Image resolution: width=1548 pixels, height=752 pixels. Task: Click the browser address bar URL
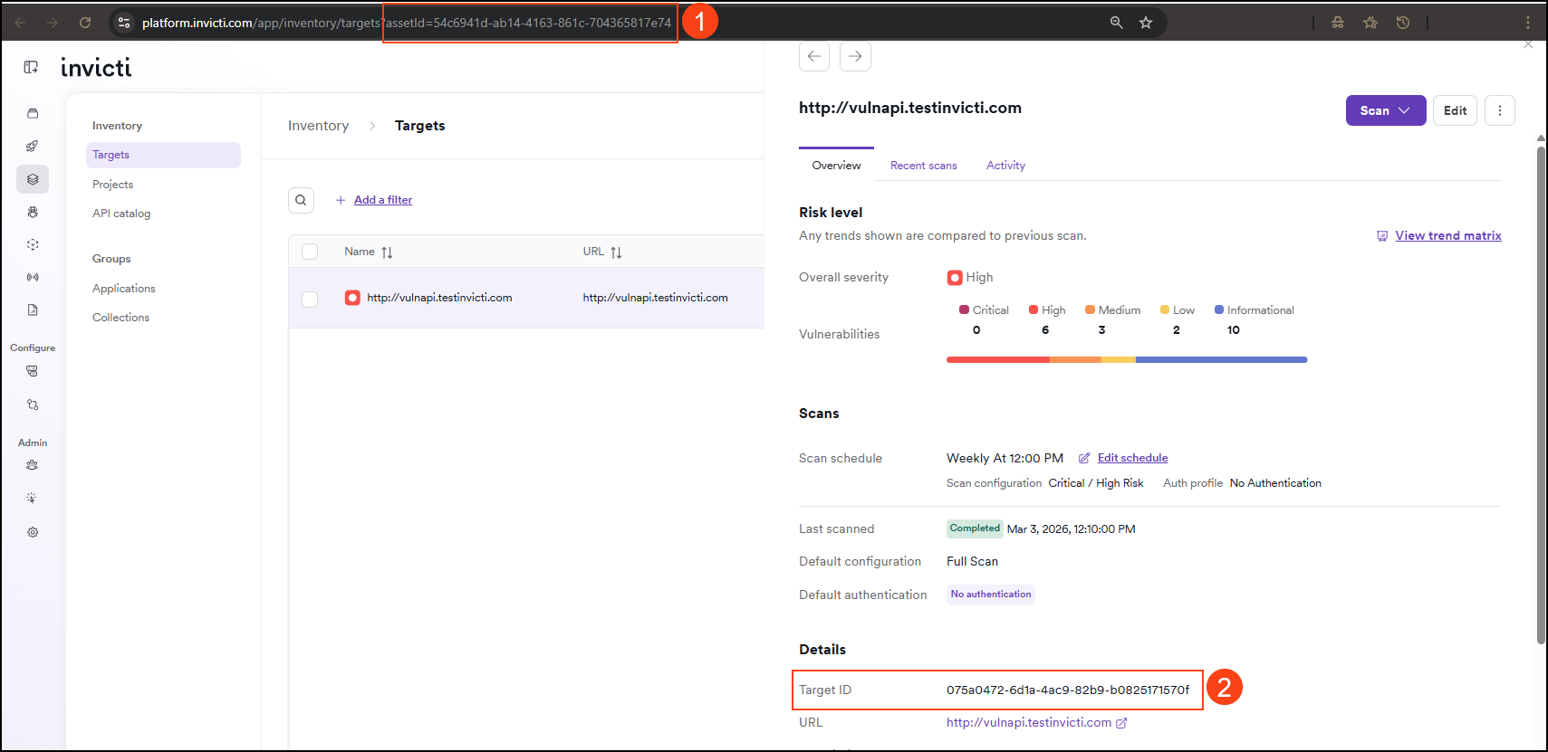tap(407, 23)
